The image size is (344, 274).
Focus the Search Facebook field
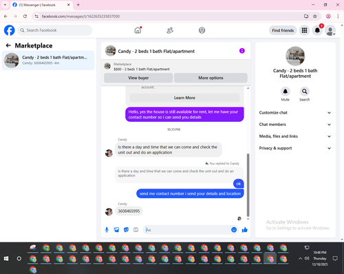click(x=54, y=30)
